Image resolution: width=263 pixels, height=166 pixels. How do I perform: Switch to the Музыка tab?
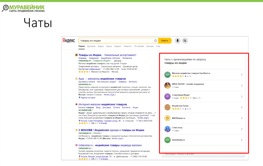click(x=150, y=46)
